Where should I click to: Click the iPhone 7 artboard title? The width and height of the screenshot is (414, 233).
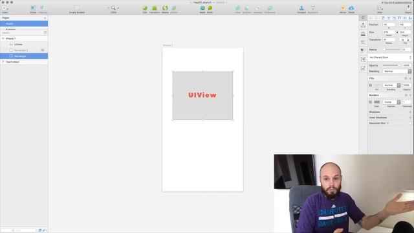point(168,45)
